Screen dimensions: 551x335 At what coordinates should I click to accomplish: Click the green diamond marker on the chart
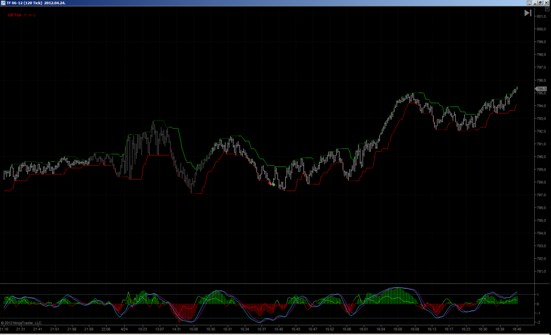click(273, 184)
